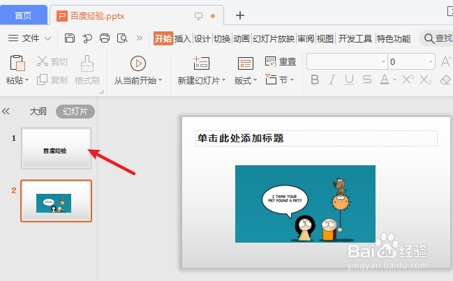
Task: Click the Layout (版式) icon
Action: pyautogui.click(x=246, y=63)
